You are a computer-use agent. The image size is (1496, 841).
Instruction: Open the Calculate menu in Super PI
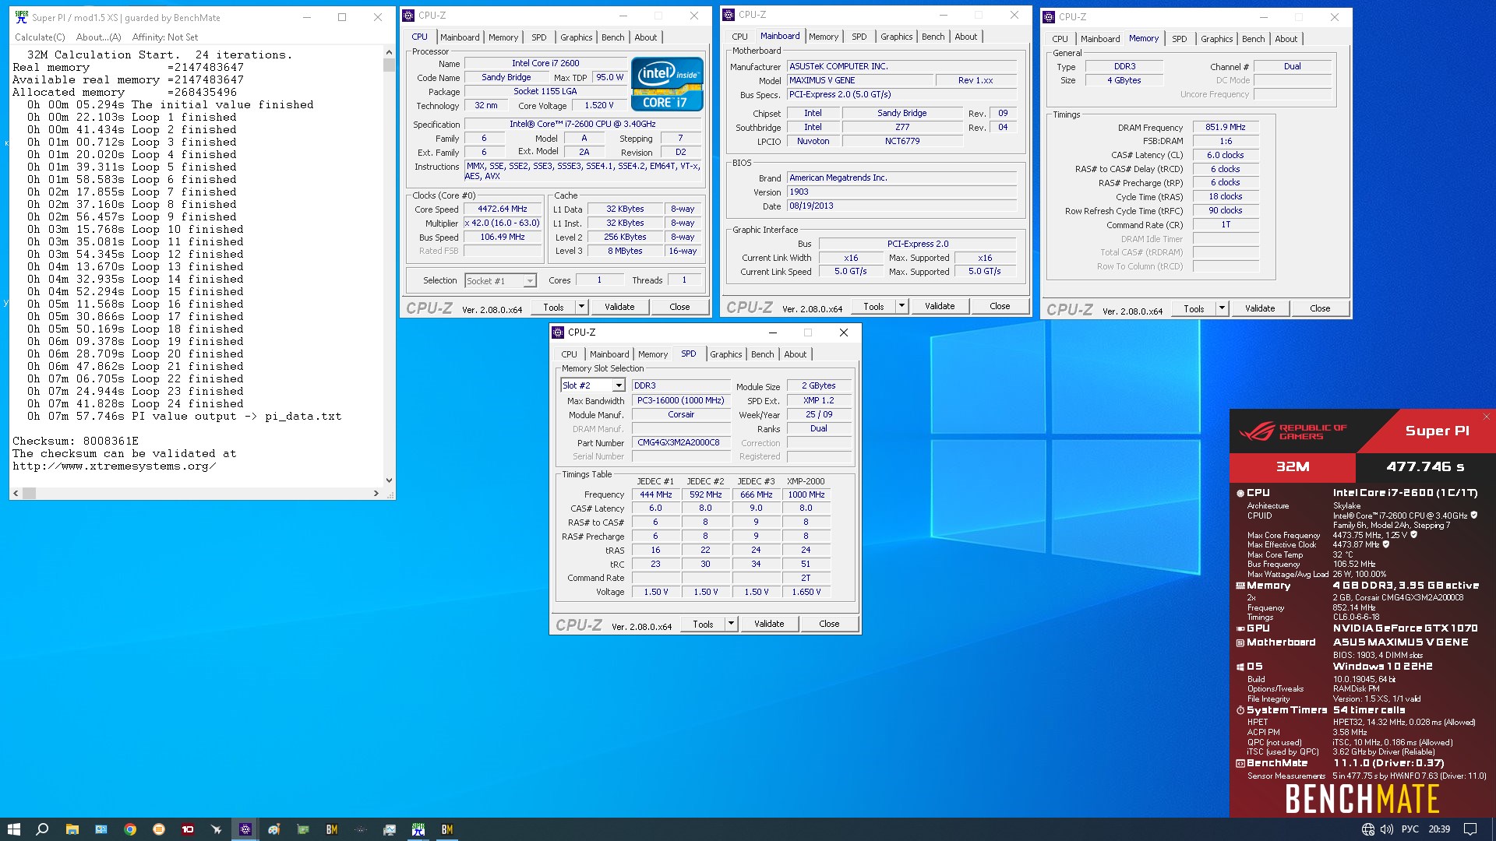tap(40, 37)
